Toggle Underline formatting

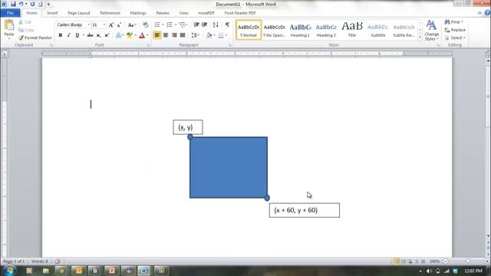[77, 35]
